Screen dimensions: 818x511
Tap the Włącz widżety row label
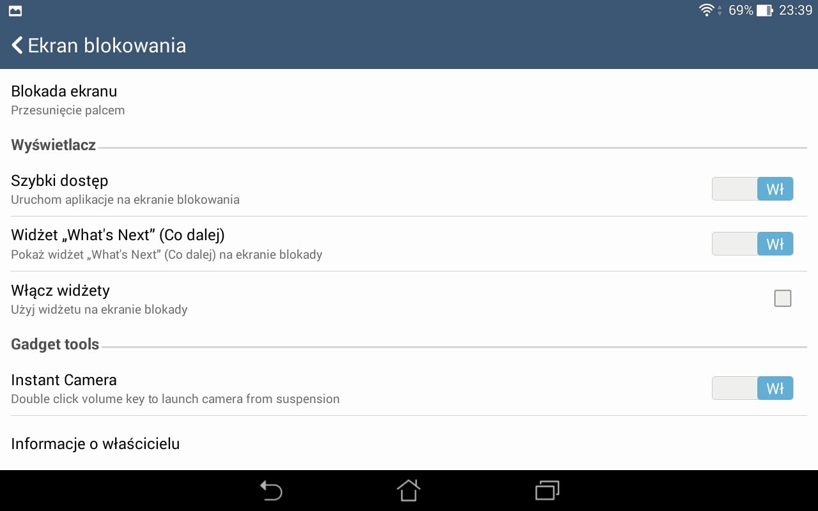click(x=60, y=291)
